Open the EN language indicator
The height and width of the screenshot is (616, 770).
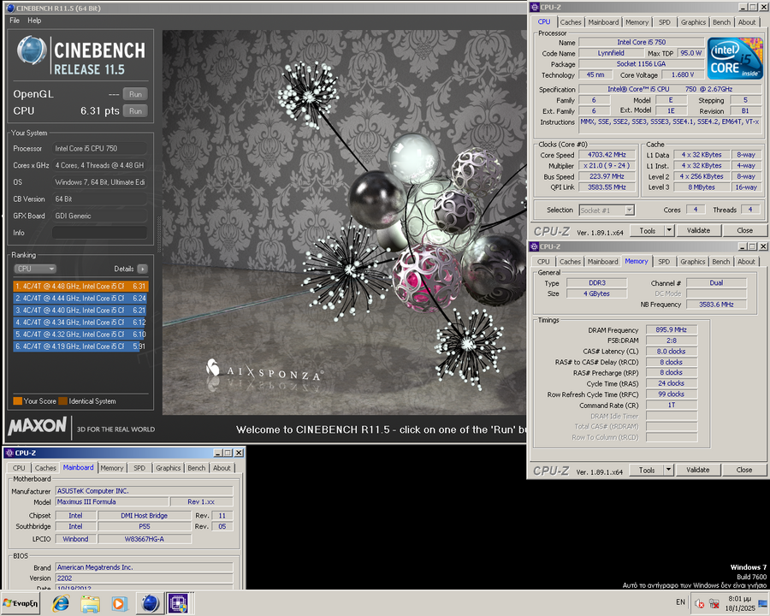[x=680, y=601]
